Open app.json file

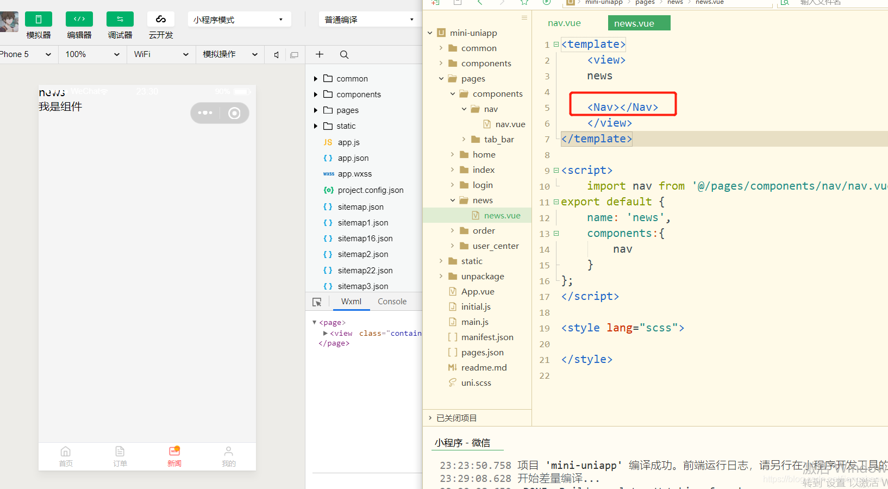tap(353, 158)
